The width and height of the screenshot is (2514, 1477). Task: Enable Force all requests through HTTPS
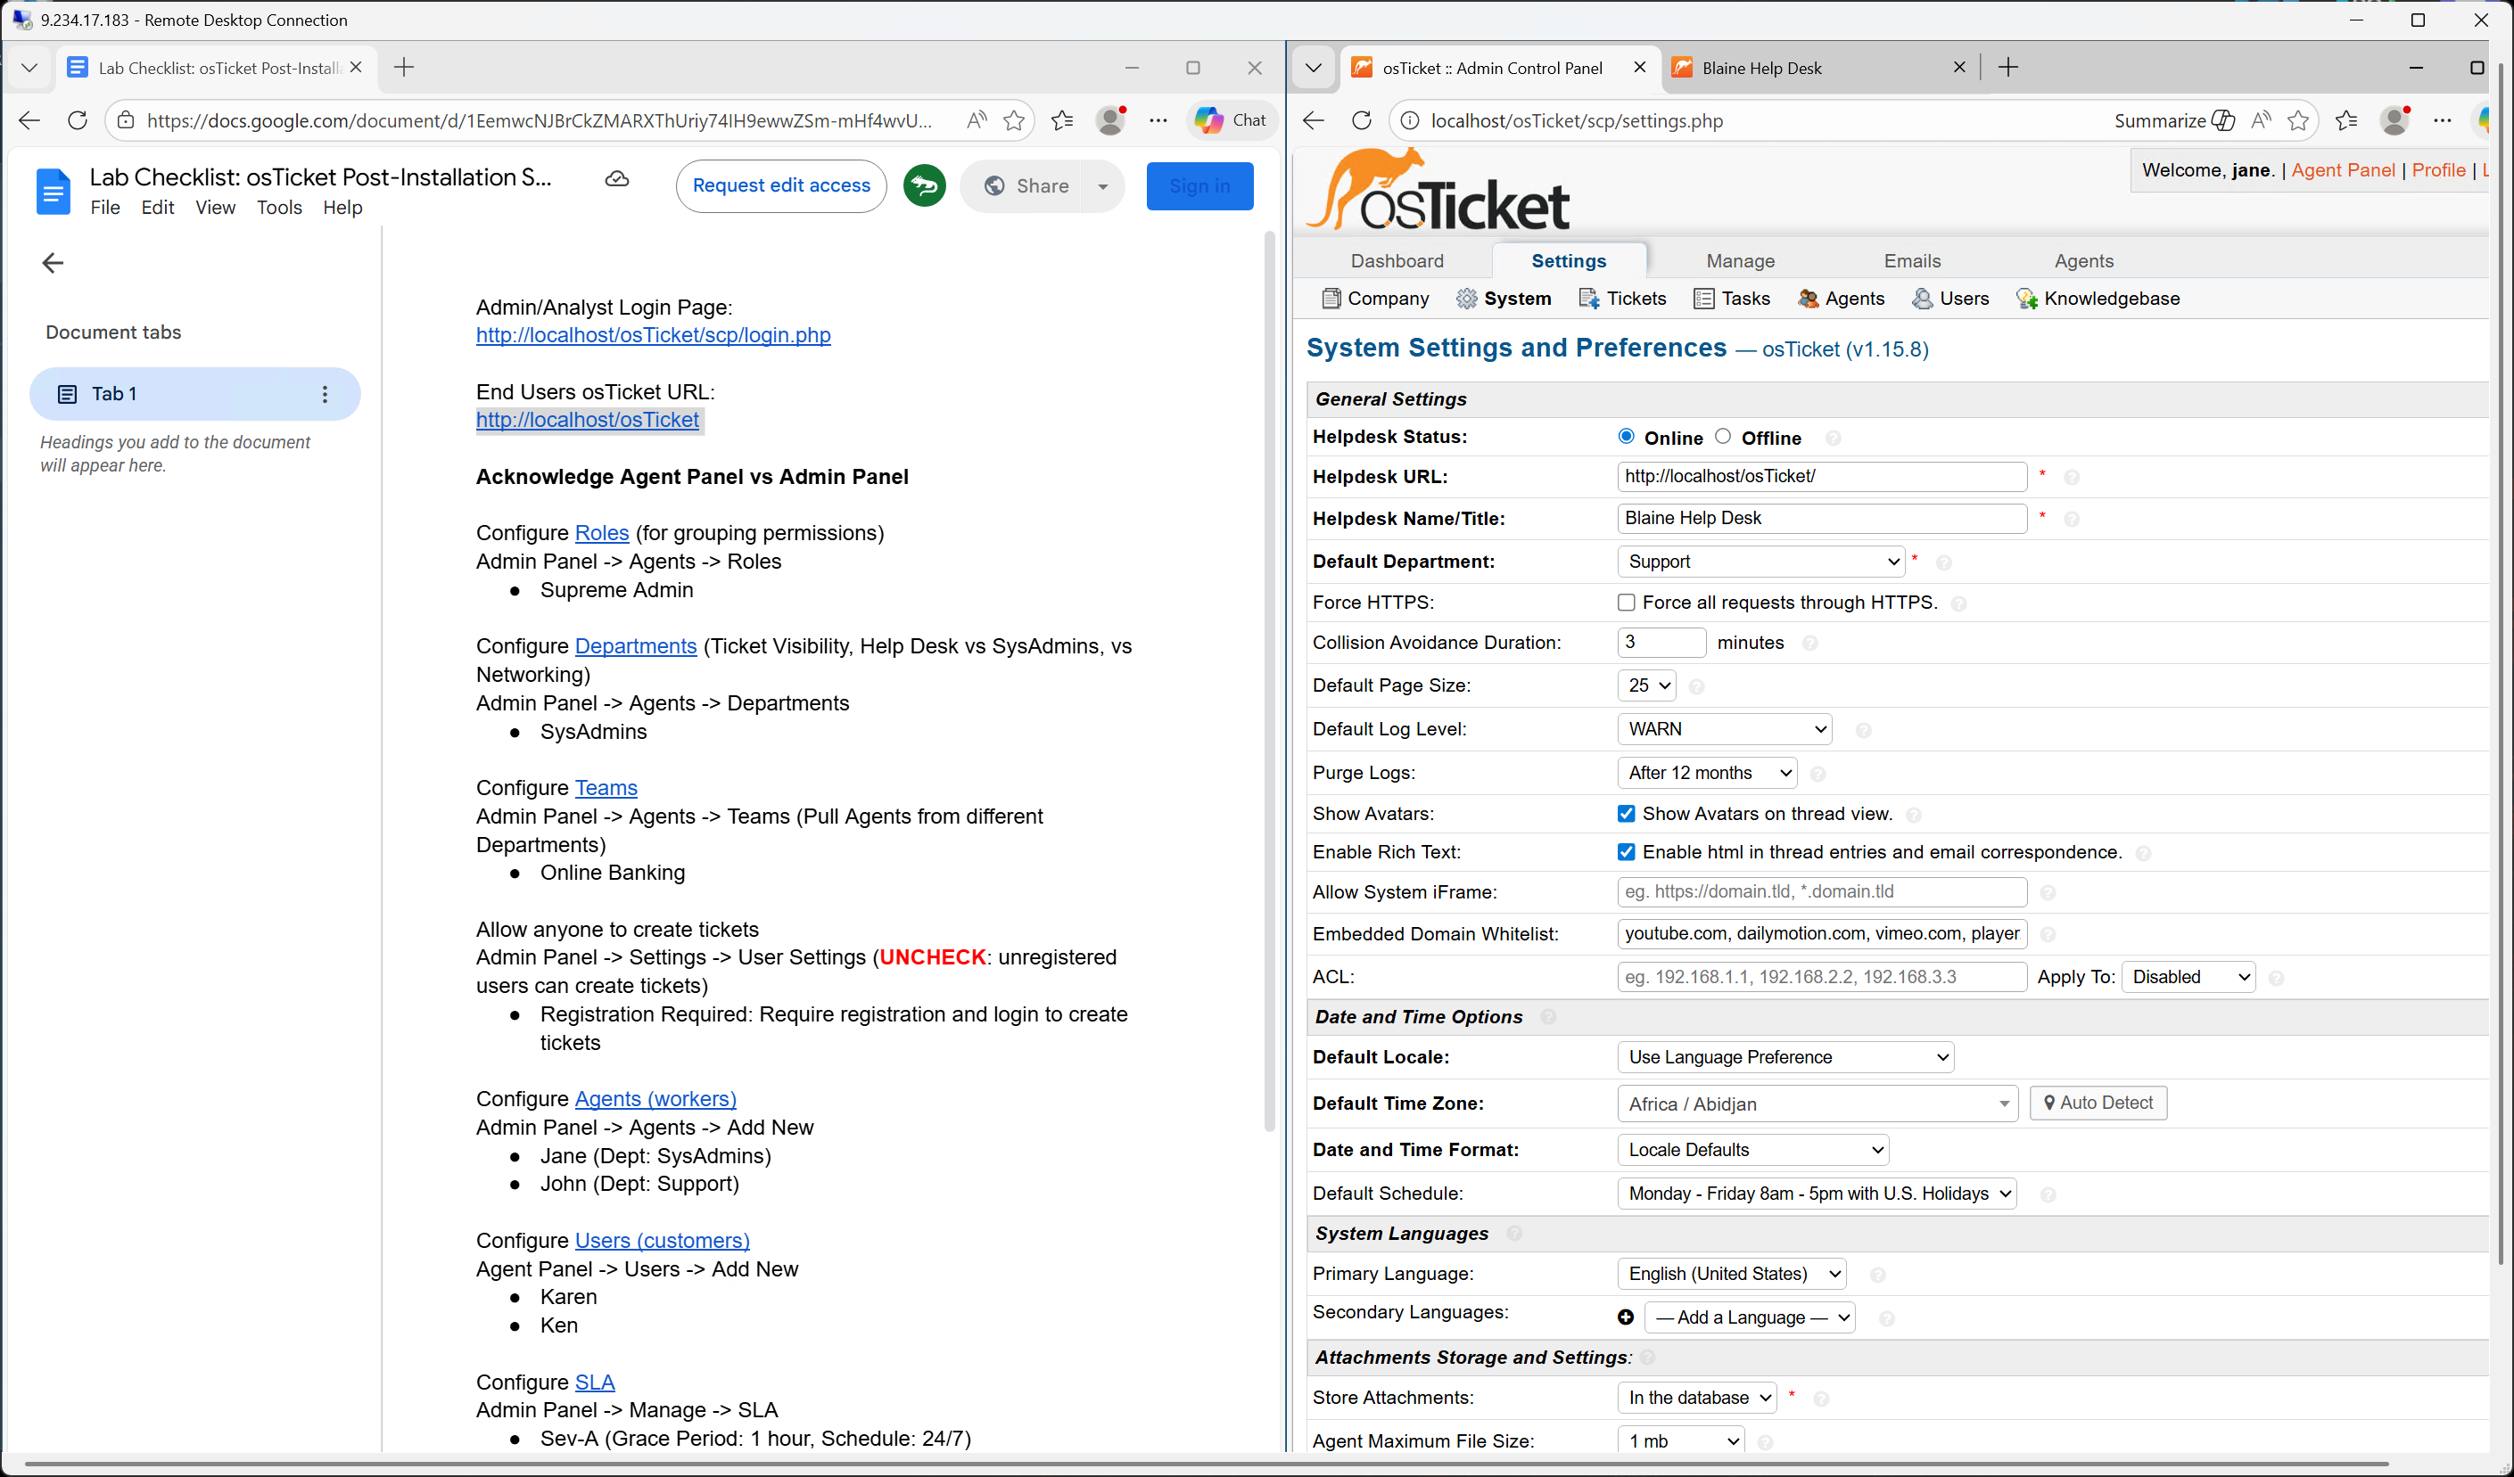point(1626,603)
